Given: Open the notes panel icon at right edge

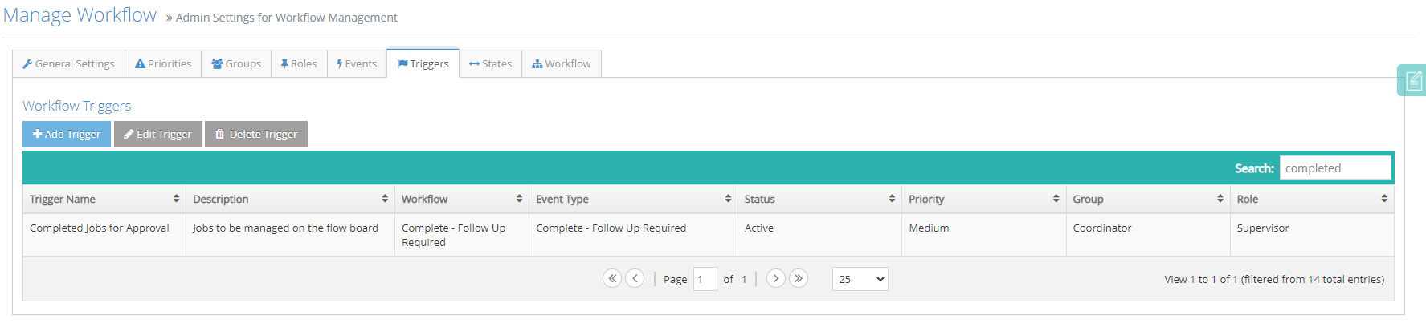Looking at the screenshot, I should point(1413,80).
